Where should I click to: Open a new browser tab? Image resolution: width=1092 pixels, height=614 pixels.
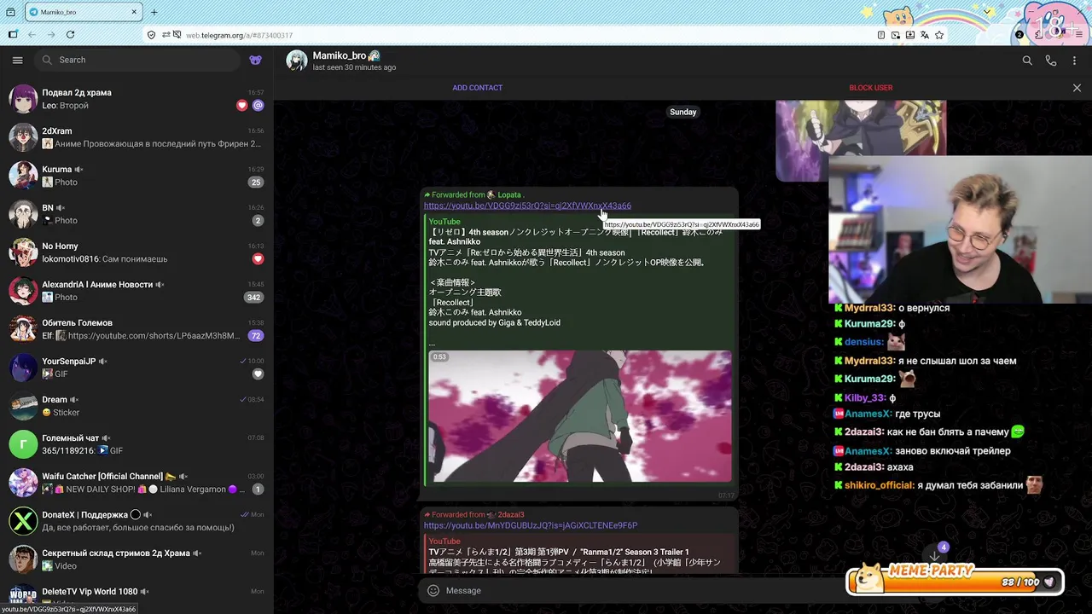(x=154, y=12)
